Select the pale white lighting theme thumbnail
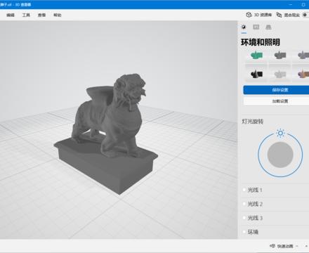Image resolution: width=309 pixels, height=253 pixels. coord(280,74)
